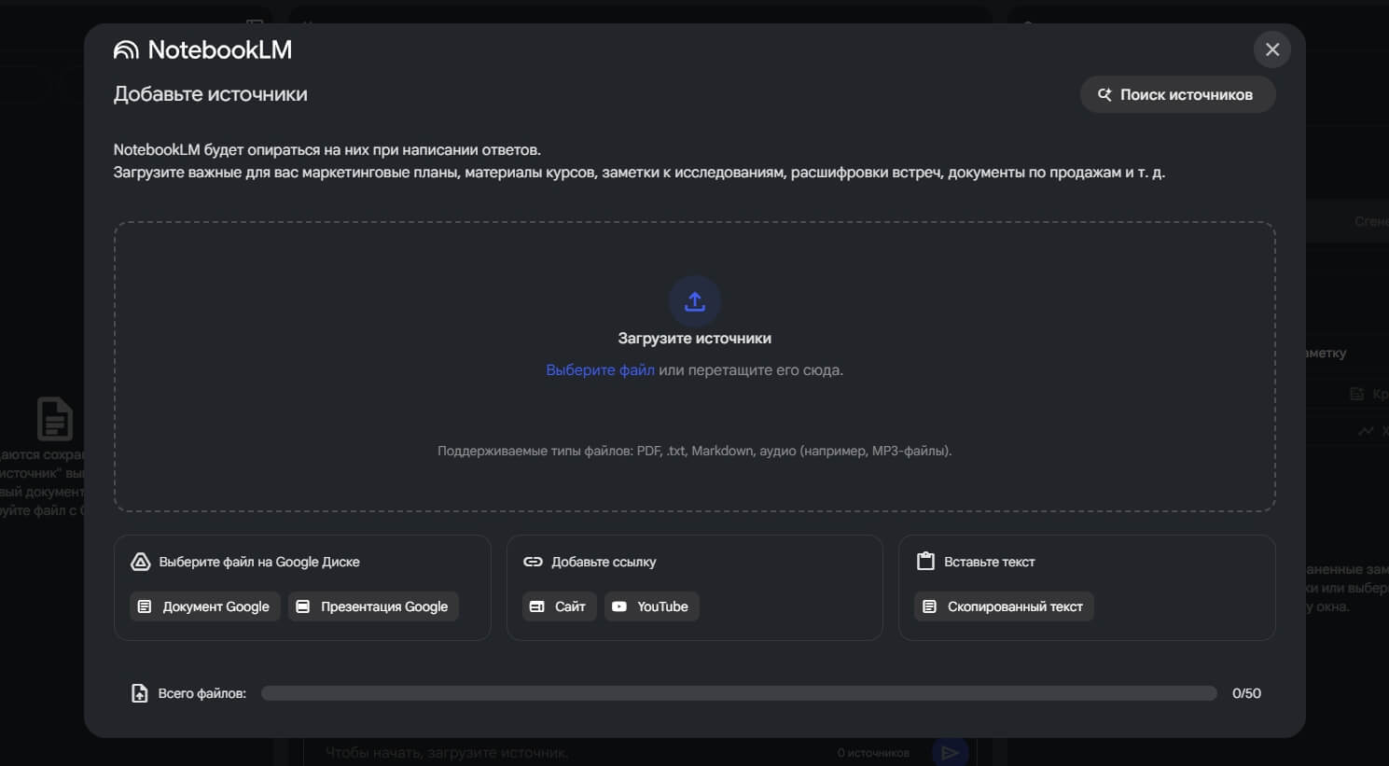1389x766 pixels.
Task: Choose Документ Google source
Action: [x=204, y=606]
